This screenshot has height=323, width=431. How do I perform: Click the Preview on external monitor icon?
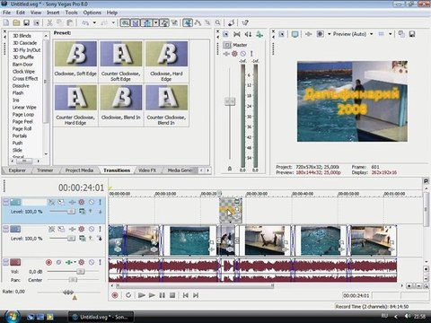[x=295, y=34]
